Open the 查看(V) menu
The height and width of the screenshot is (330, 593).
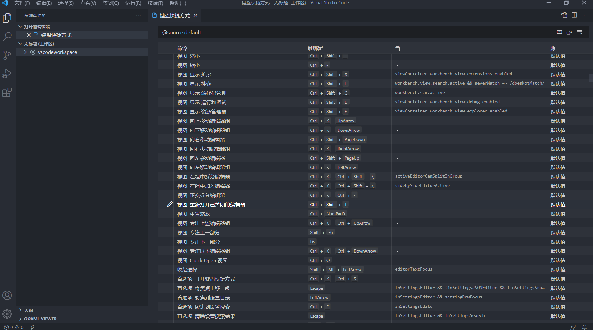point(88,3)
